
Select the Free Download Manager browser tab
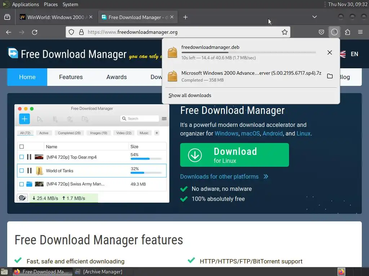tap(138, 17)
